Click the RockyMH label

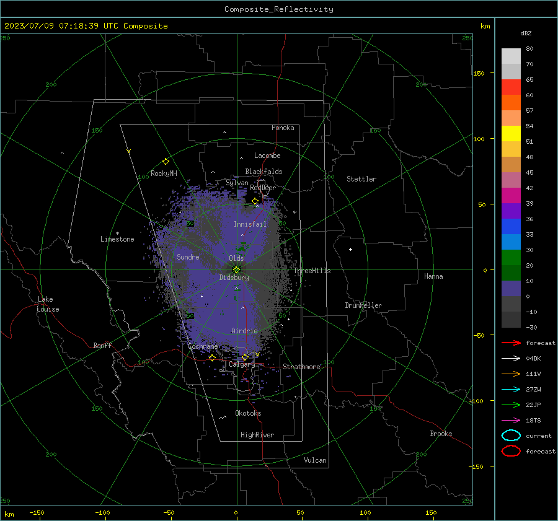pyautogui.click(x=164, y=173)
